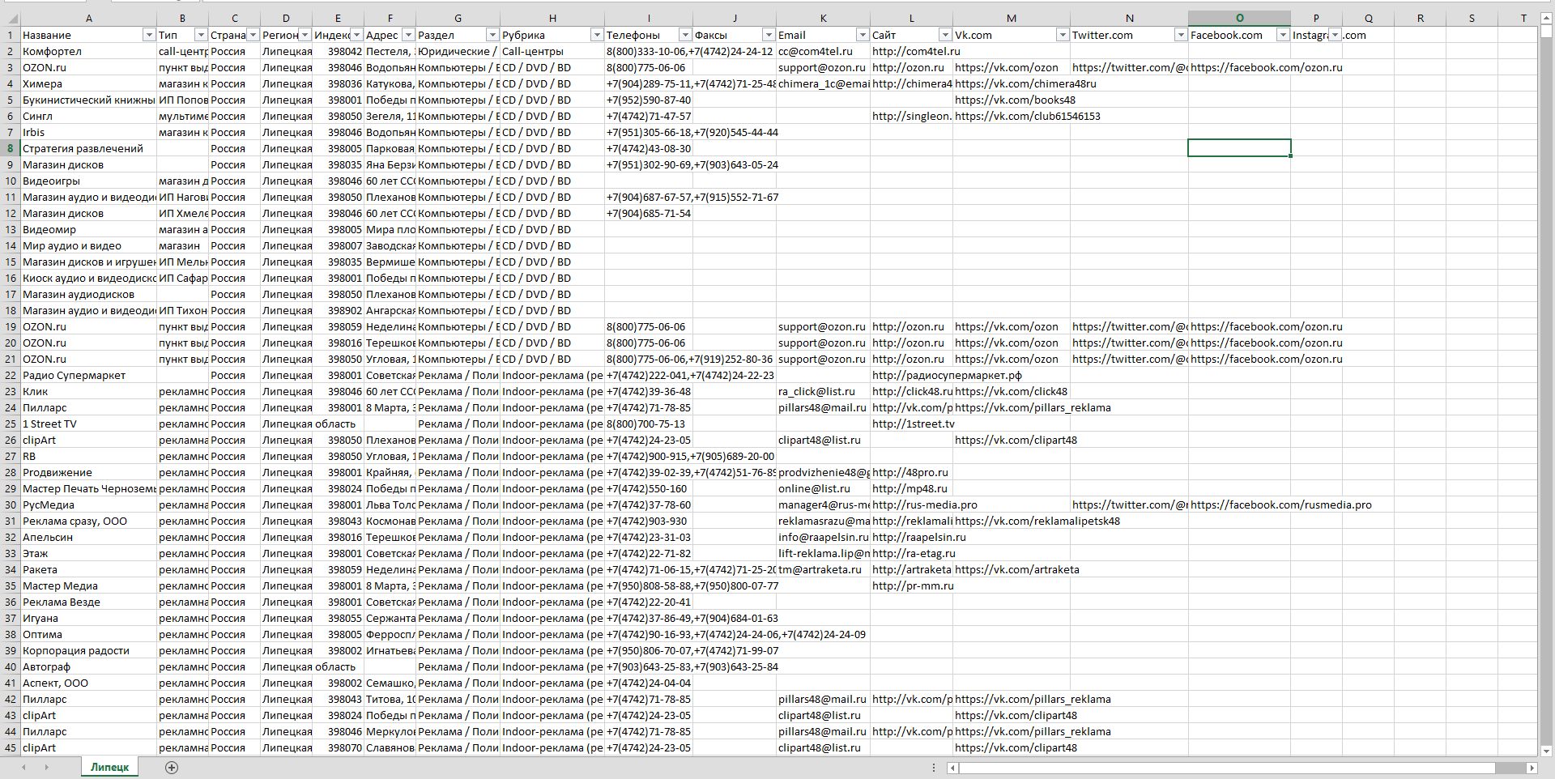
Task: Select column A header
Action: tap(88, 18)
